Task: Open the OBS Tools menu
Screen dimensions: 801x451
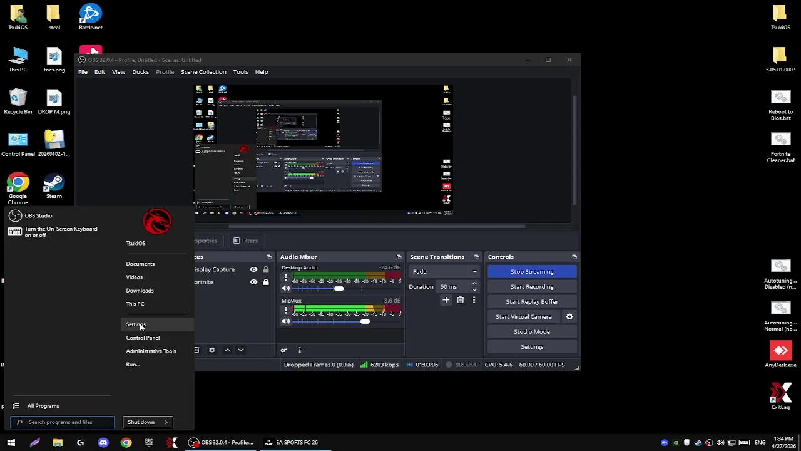Action: (x=240, y=72)
